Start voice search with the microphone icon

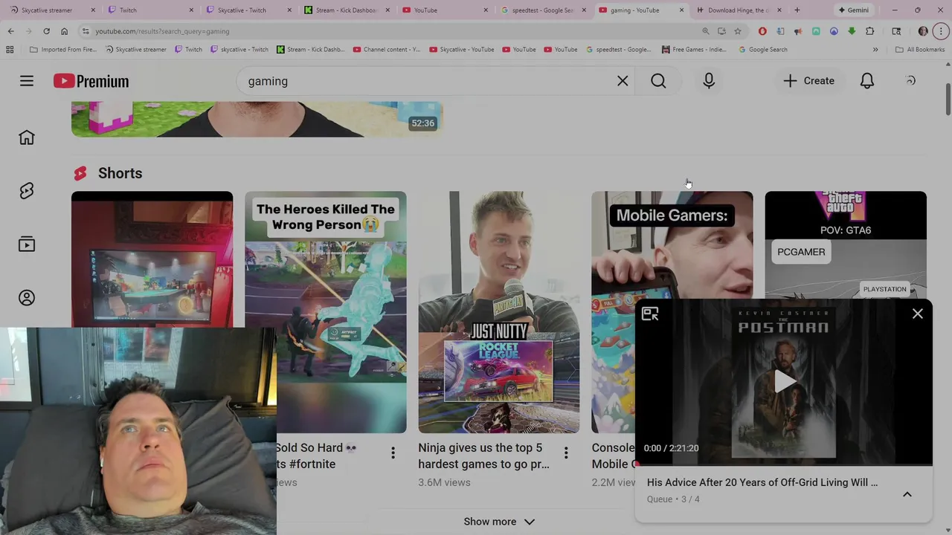click(709, 81)
